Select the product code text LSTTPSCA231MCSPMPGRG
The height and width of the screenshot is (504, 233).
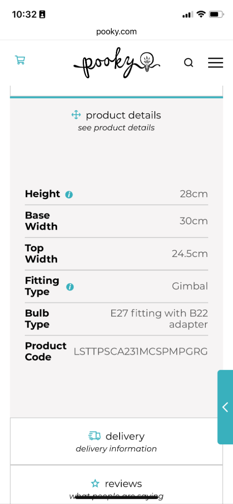coord(141,352)
